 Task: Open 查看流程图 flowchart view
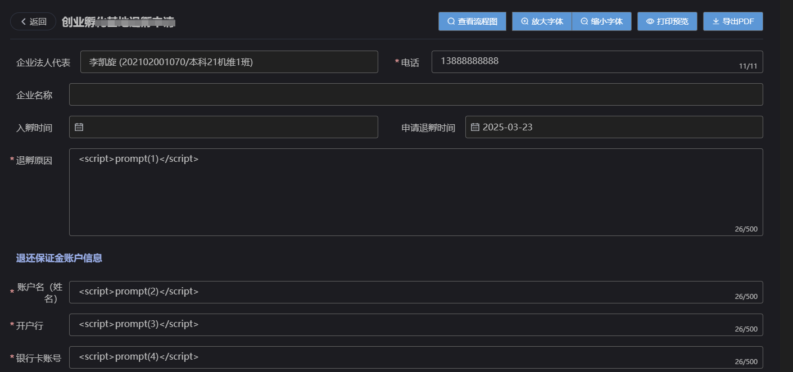(x=472, y=21)
